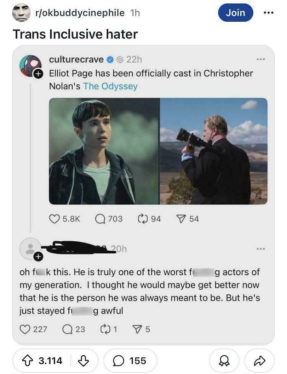Join the subreddit with the Join button
287x374 pixels.
(235, 12)
